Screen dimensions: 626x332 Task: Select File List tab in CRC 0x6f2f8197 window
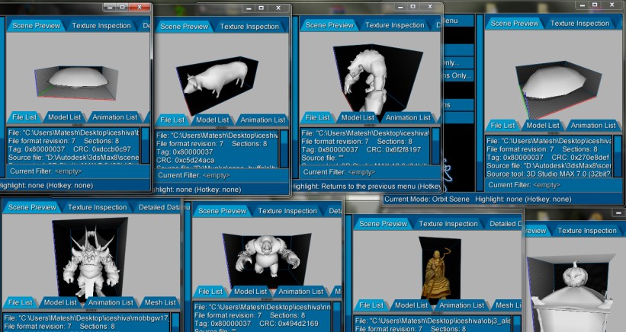[x=318, y=117]
